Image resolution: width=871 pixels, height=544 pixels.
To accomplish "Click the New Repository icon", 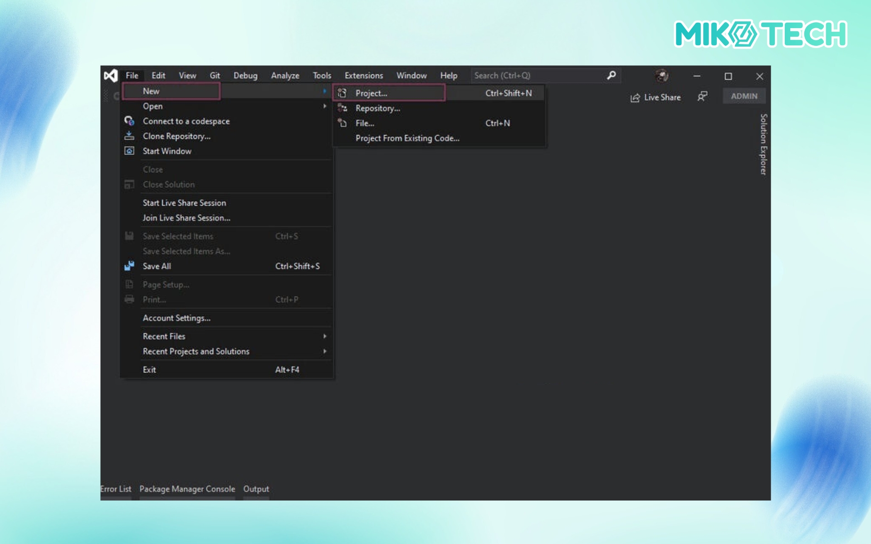I will click(342, 108).
